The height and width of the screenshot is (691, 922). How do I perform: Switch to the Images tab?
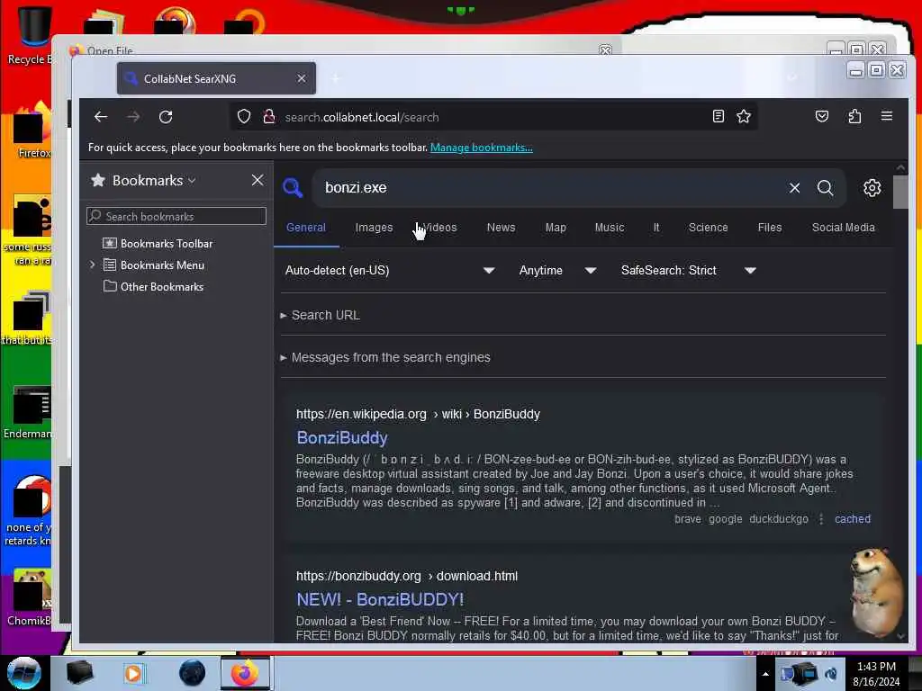pyautogui.click(x=374, y=228)
